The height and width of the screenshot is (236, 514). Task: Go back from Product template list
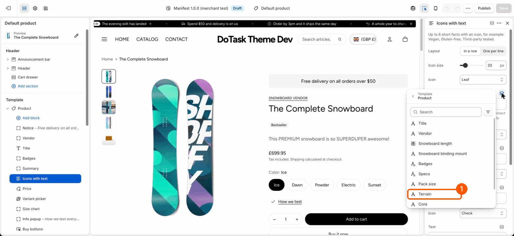coord(413,96)
